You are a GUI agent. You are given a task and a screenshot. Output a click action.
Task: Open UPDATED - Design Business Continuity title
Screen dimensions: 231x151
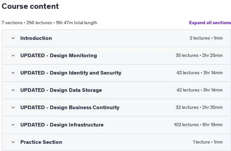[70, 108]
